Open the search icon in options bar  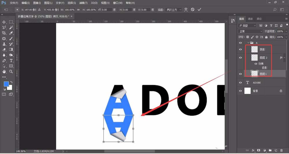(275, 10)
